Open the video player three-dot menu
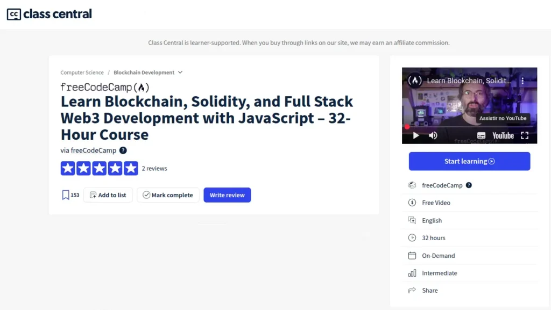 click(522, 81)
